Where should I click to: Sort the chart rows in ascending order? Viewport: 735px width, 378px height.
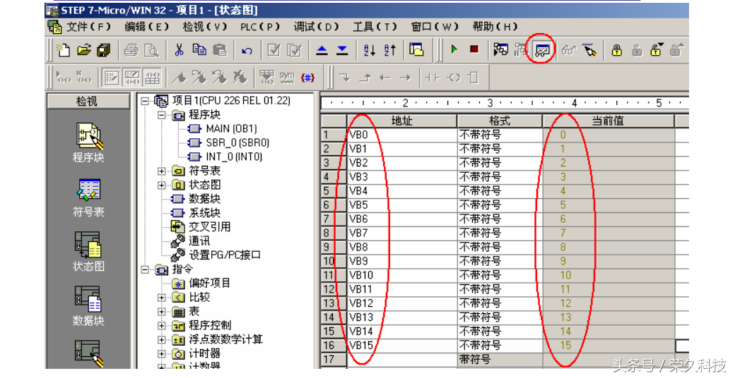pos(369,50)
